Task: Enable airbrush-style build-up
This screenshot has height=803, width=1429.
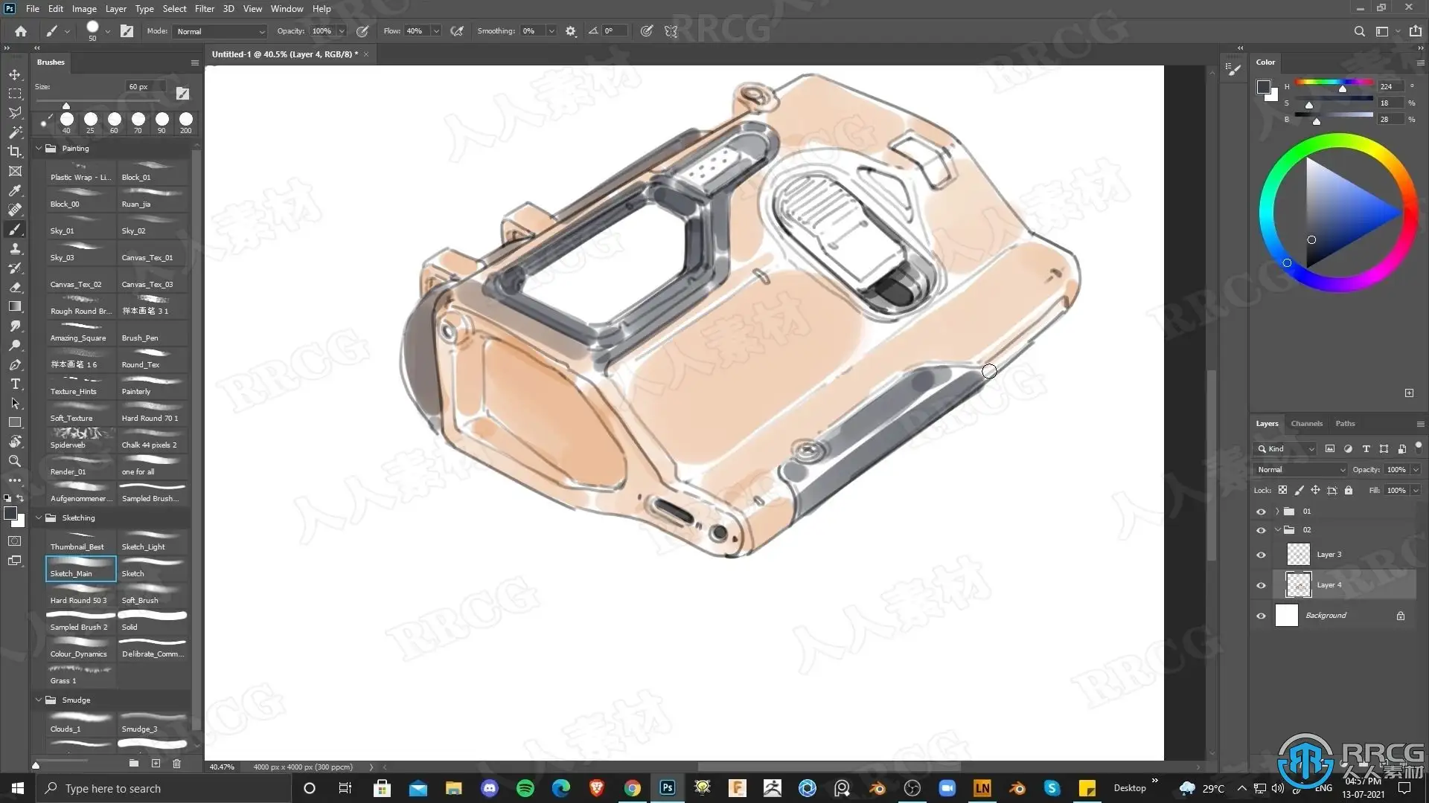Action: pyautogui.click(x=457, y=31)
